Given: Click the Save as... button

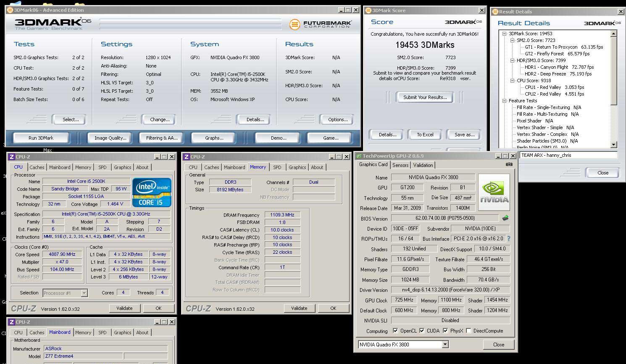Looking at the screenshot, I should (464, 134).
